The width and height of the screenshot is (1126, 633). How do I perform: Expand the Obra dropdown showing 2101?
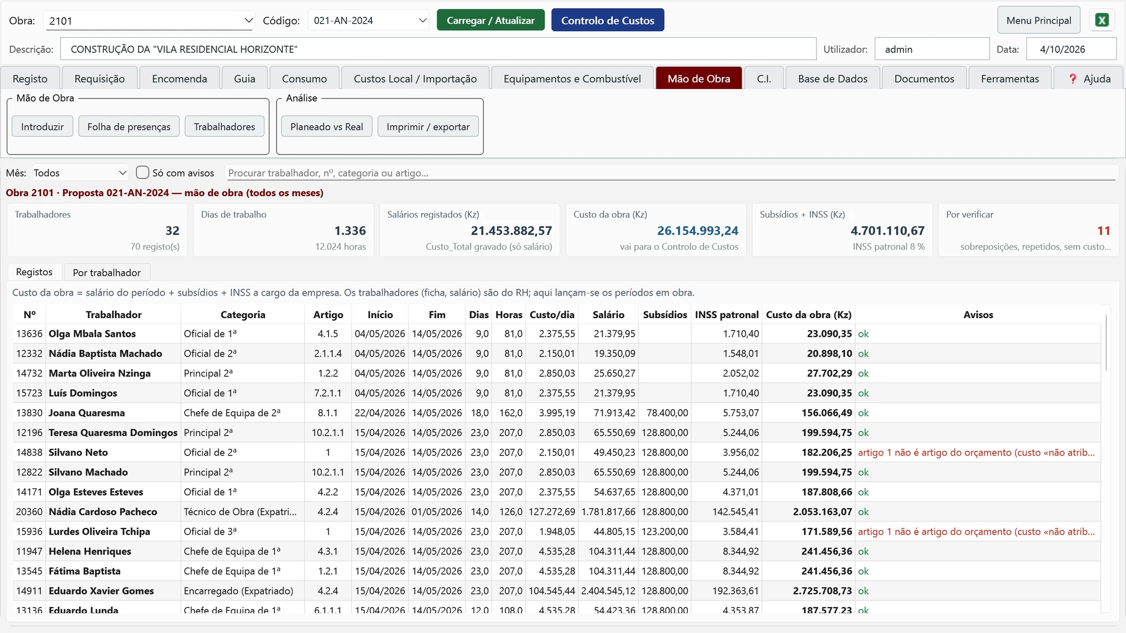pos(148,21)
